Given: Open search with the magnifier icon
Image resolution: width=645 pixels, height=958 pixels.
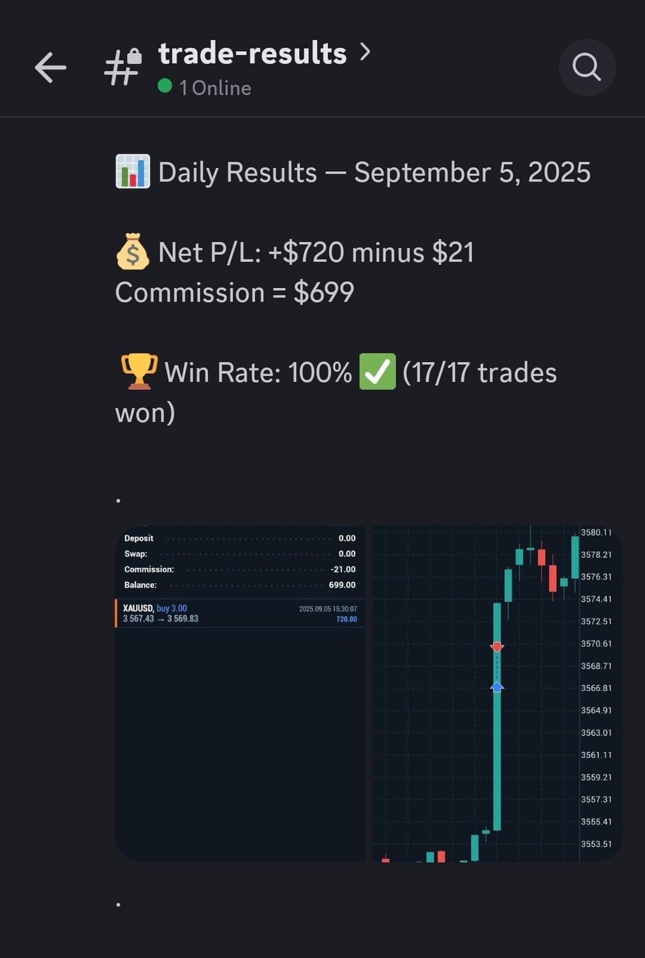Looking at the screenshot, I should [x=586, y=67].
